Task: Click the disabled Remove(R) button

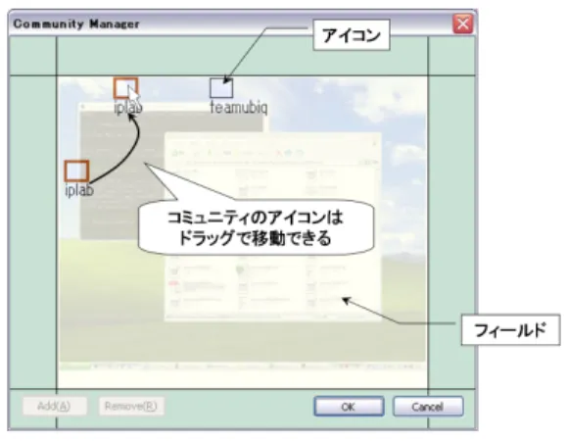Action: [x=131, y=406]
